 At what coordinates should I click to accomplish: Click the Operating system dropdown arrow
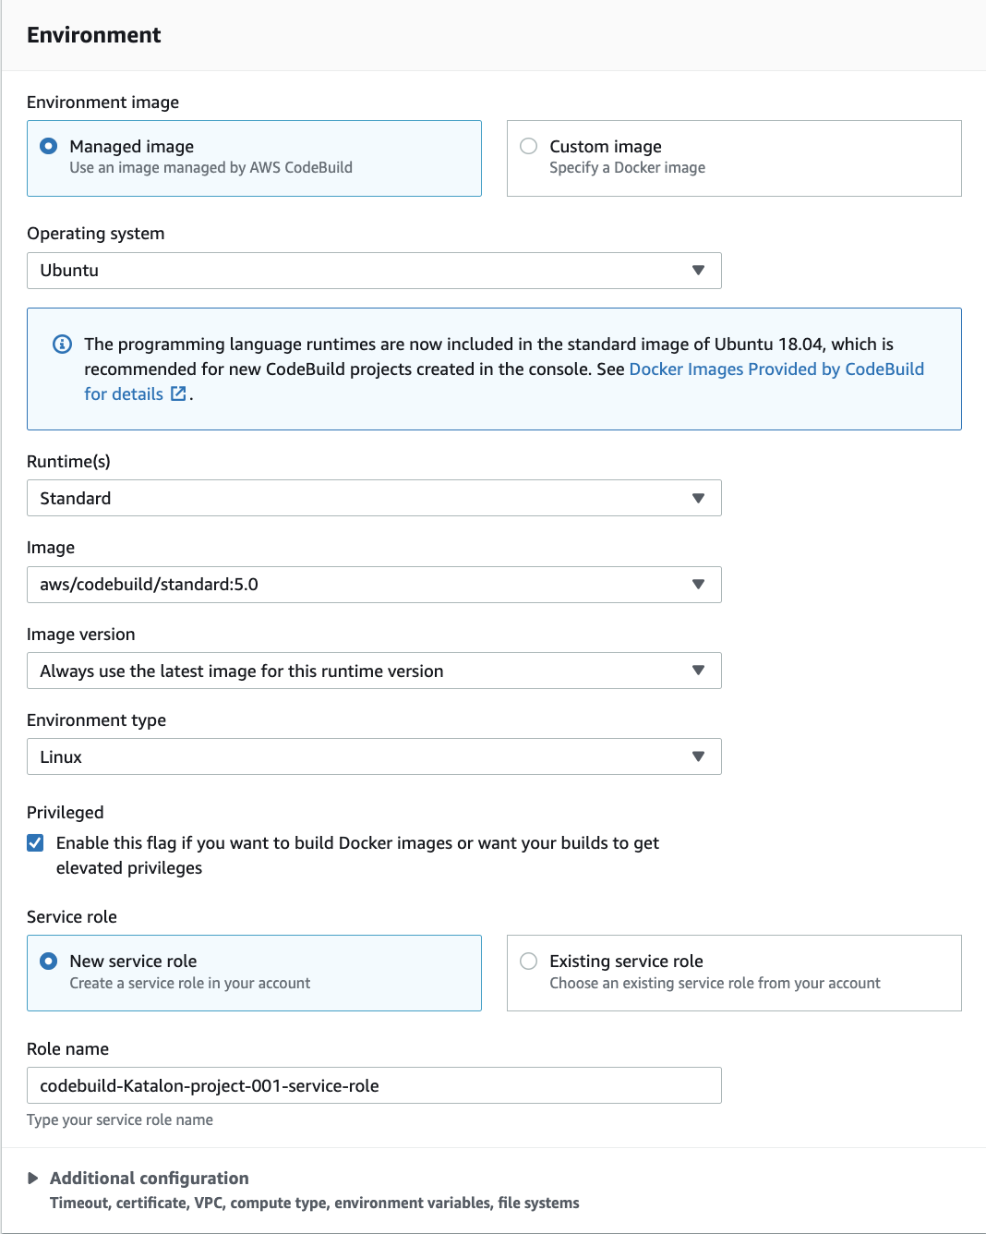[698, 271]
